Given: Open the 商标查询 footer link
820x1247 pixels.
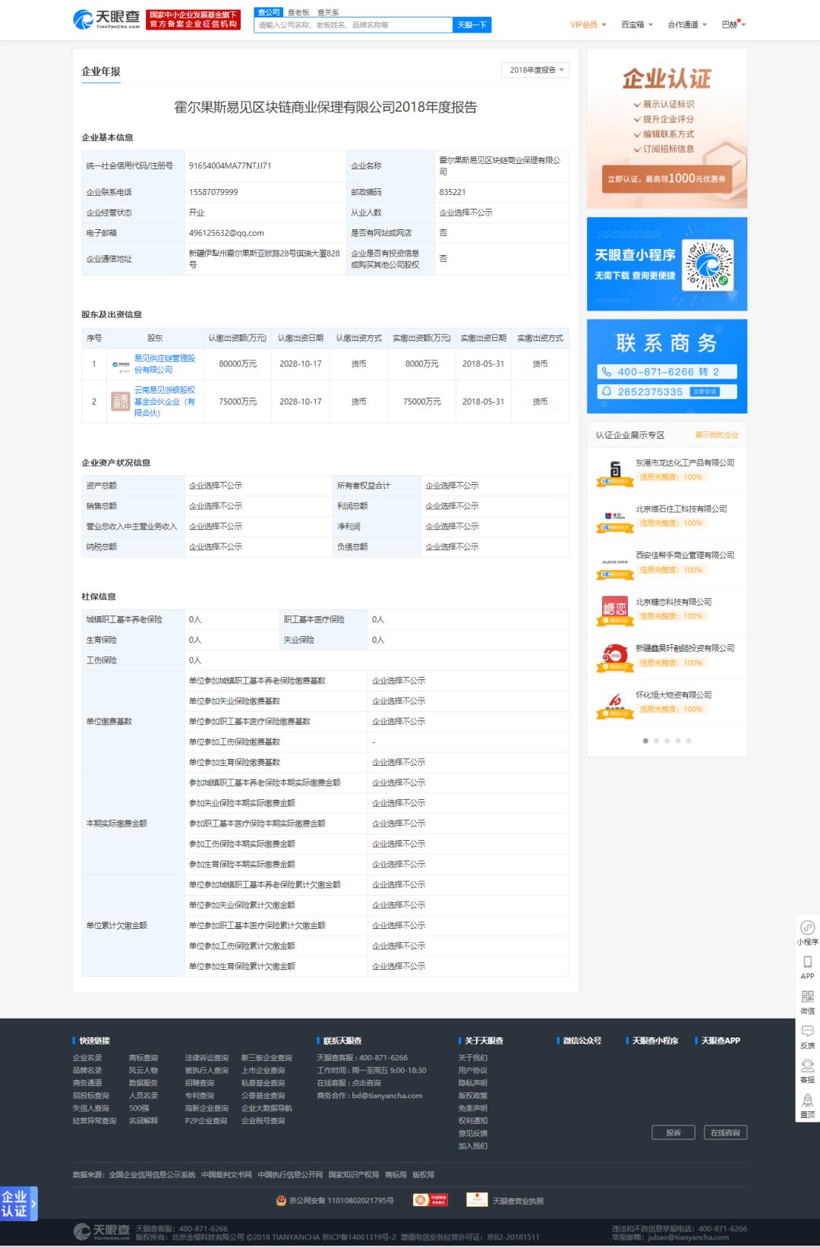Looking at the screenshot, I should tap(143, 1058).
